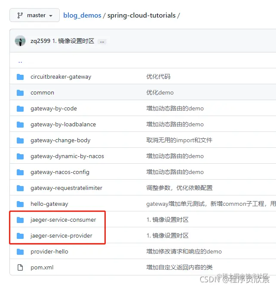Open gateway-change-body folder
276x287 pixels.
pyautogui.click(x=61, y=140)
